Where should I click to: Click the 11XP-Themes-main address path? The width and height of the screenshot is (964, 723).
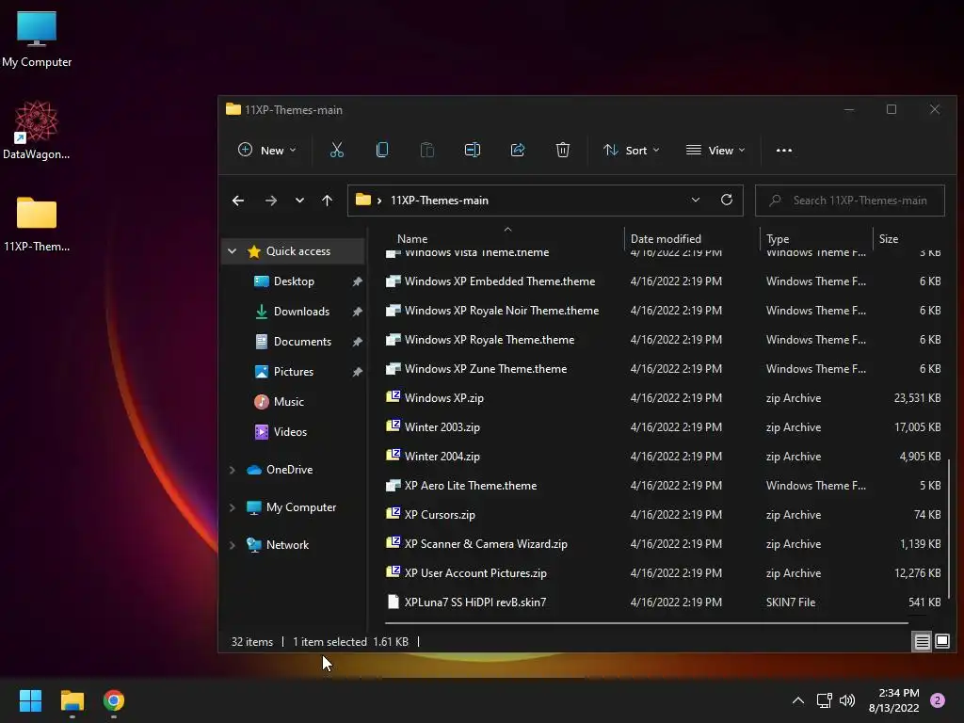[x=439, y=201]
